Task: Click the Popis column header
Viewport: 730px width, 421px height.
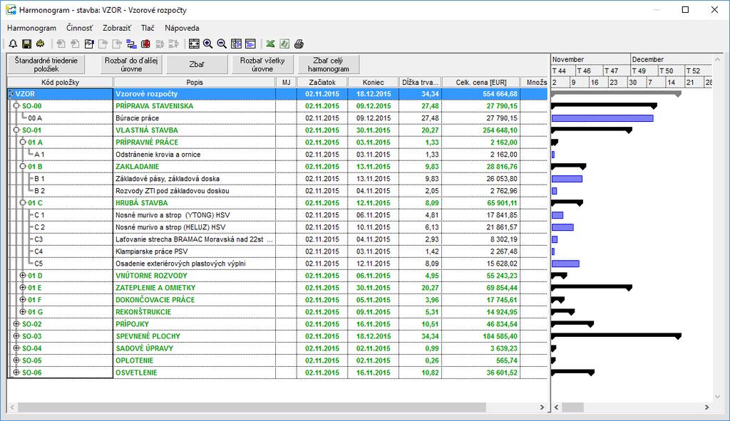Action: (x=195, y=83)
